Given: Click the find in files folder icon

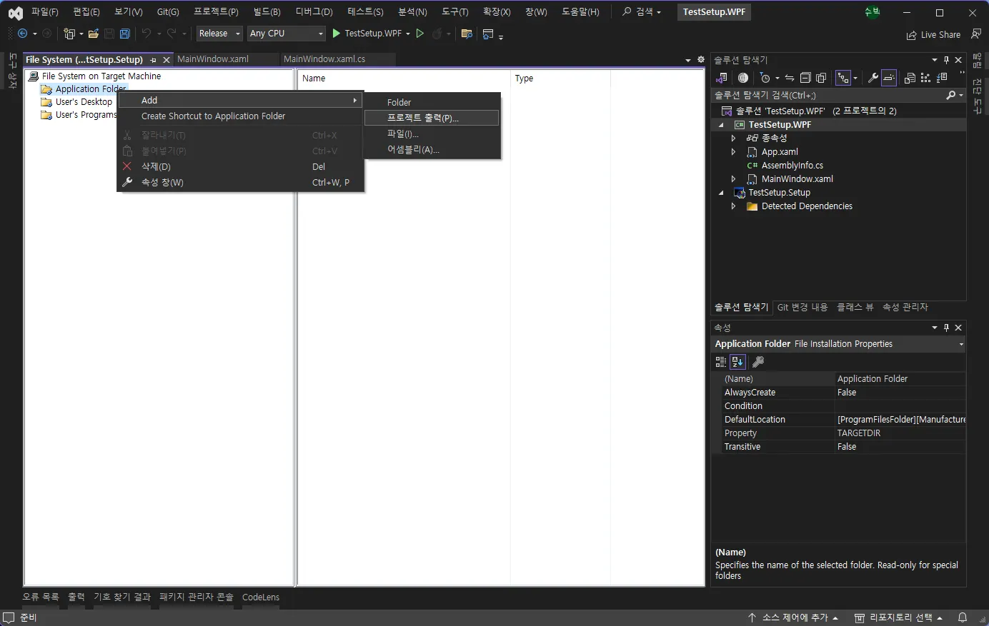Looking at the screenshot, I should click(x=467, y=34).
